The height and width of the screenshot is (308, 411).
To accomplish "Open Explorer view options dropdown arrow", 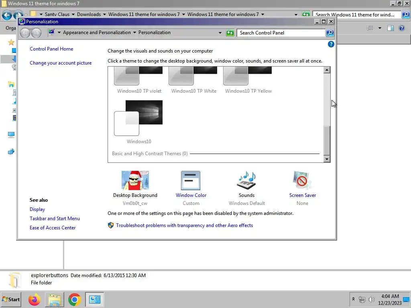I will 380,28.
